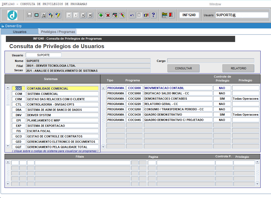Click the RELATORIO button
This screenshot has height=198, width=271.
238,68
